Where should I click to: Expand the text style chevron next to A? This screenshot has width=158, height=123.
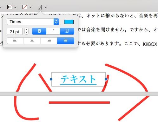[x=46, y=7]
